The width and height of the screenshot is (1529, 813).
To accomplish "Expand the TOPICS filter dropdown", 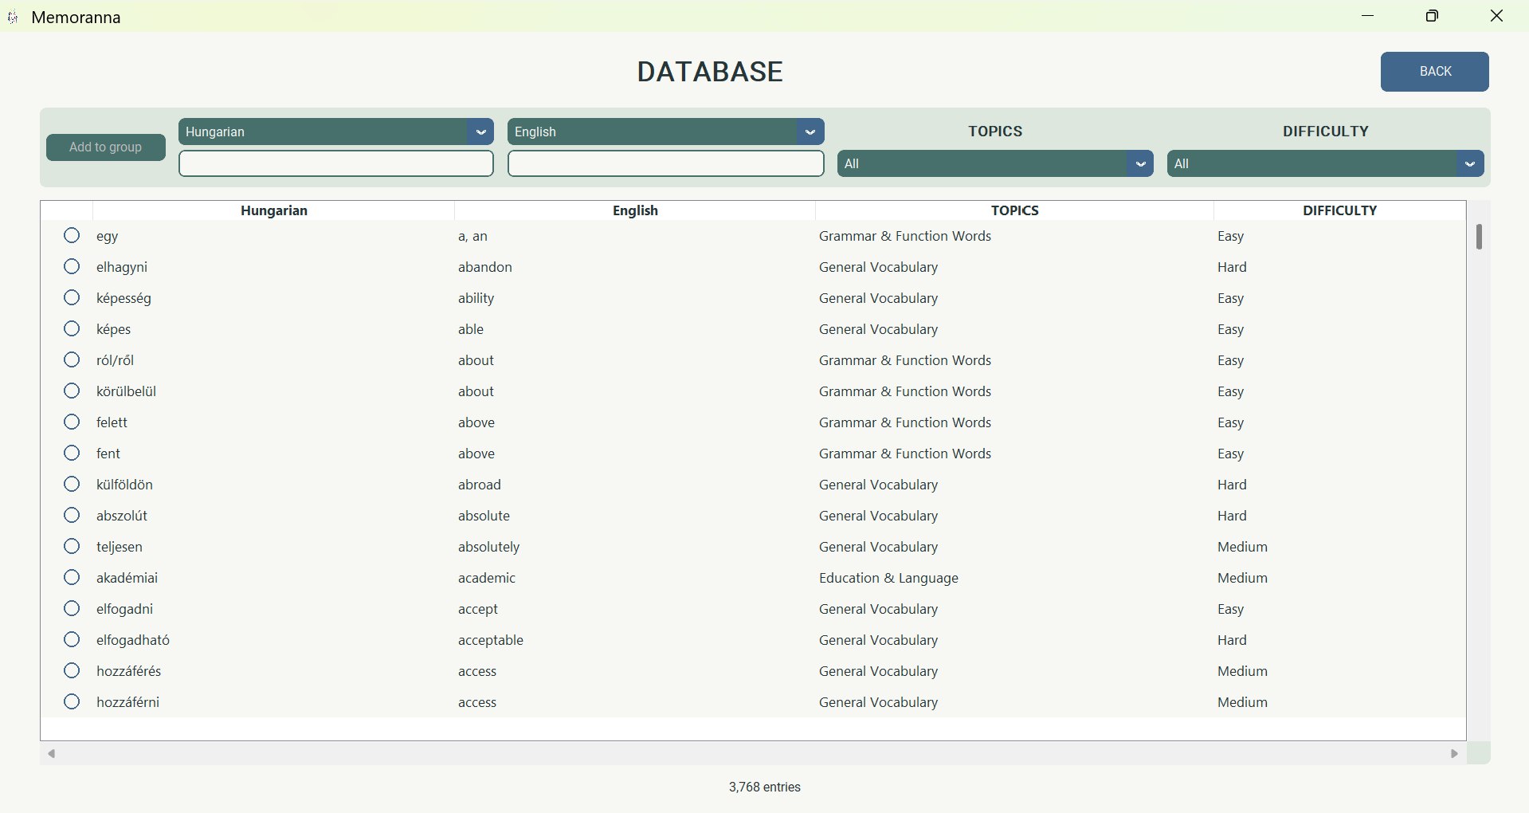I will coord(995,163).
